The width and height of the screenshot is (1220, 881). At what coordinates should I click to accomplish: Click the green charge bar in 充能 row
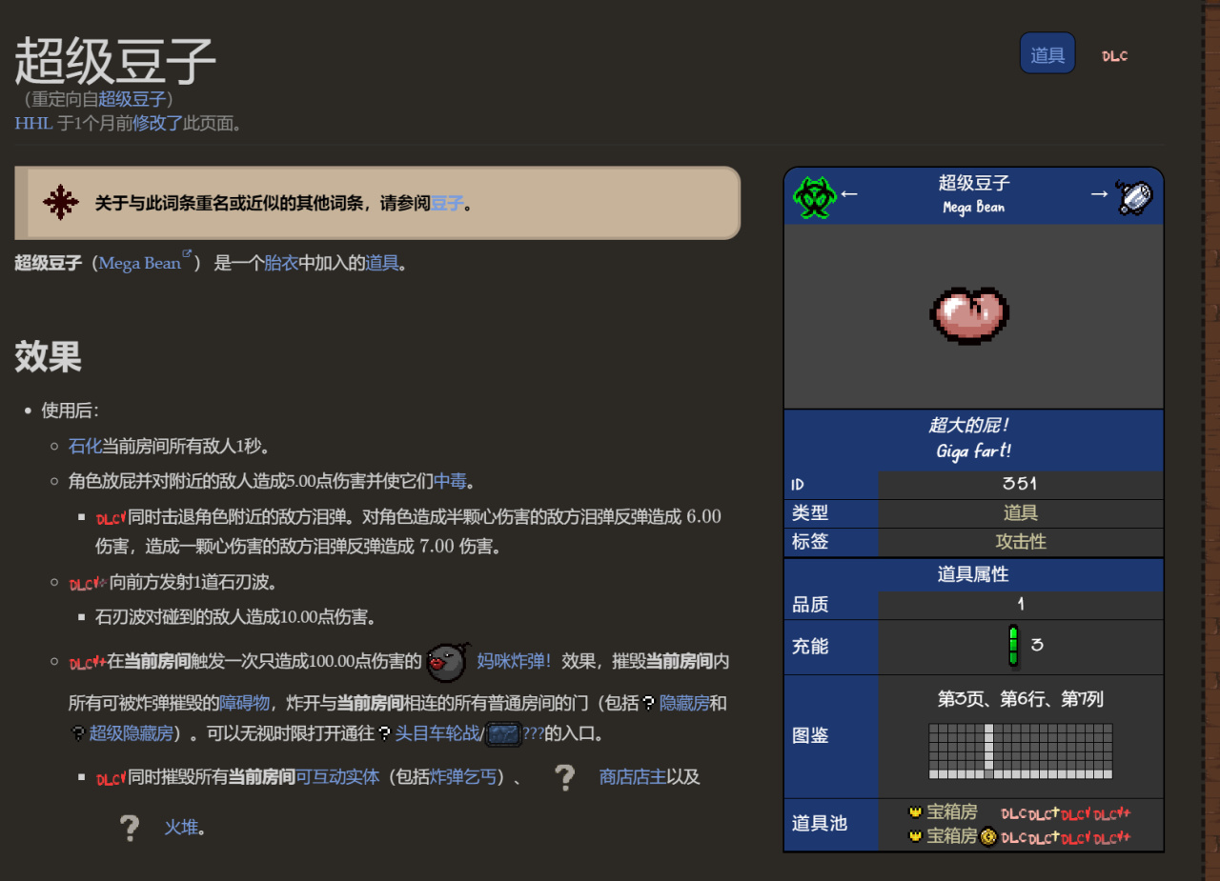point(1013,646)
